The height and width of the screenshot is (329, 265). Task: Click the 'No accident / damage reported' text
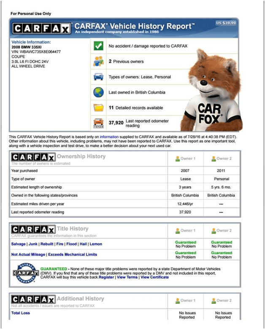coord(148,46)
